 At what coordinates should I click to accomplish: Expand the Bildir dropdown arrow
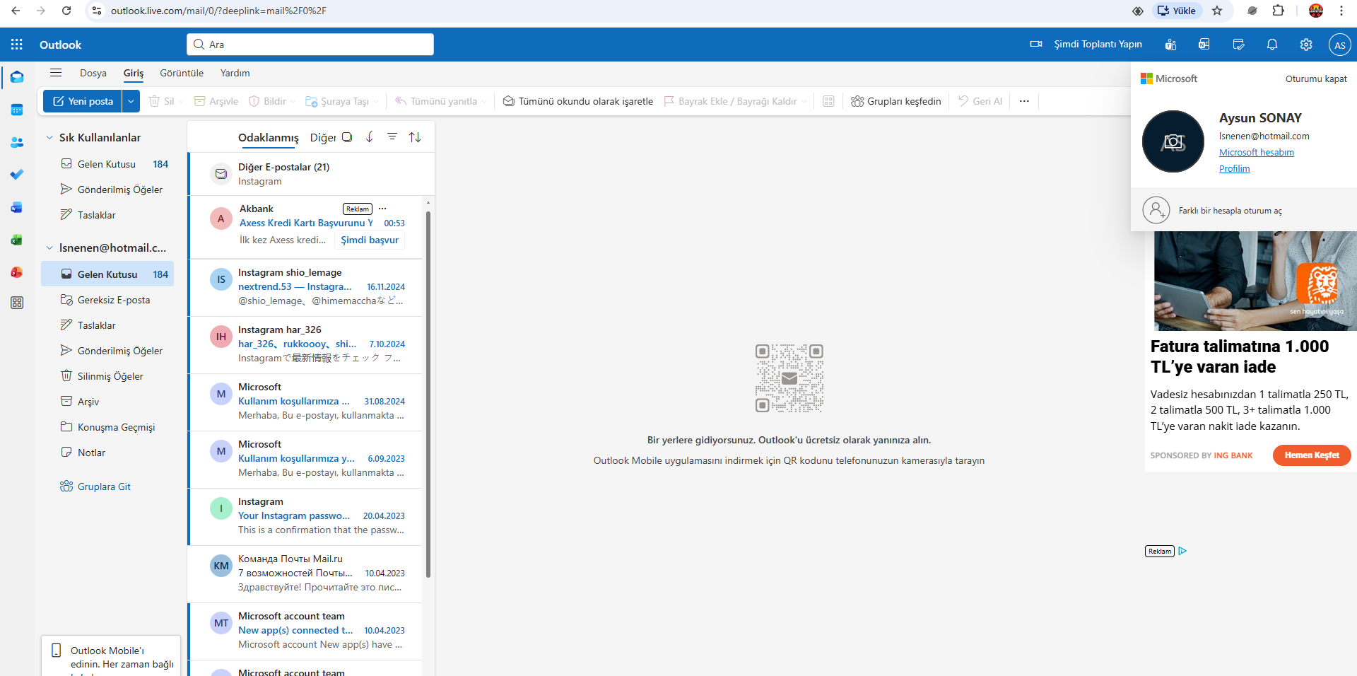pyautogui.click(x=293, y=102)
